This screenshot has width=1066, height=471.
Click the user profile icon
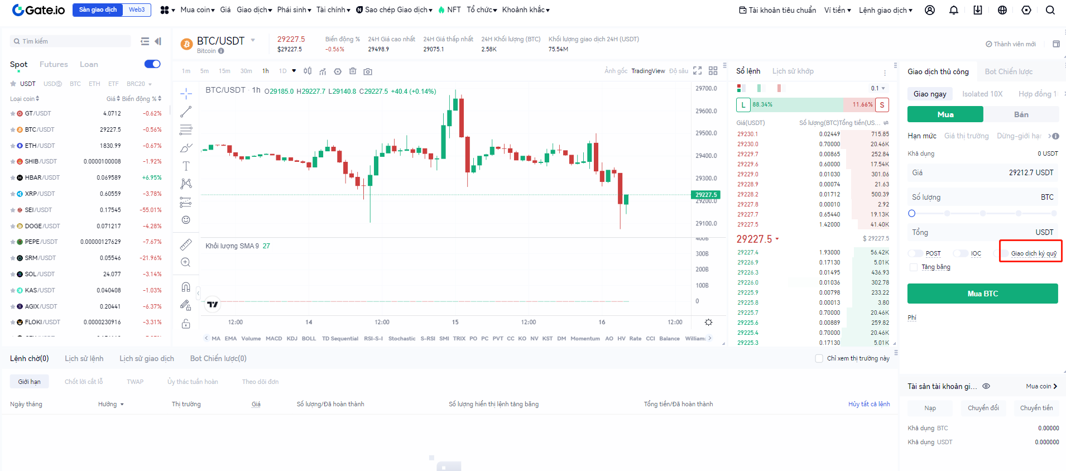pyautogui.click(x=930, y=10)
